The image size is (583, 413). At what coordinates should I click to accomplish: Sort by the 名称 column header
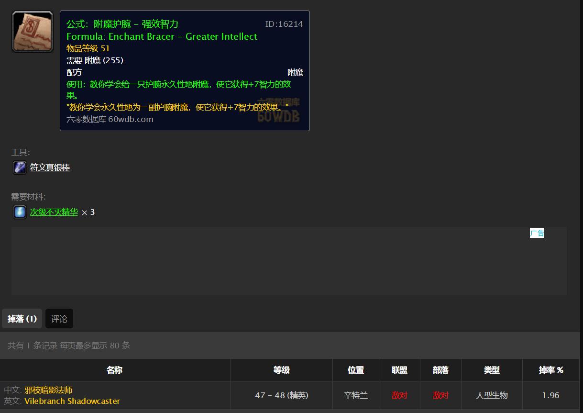[115, 370]
